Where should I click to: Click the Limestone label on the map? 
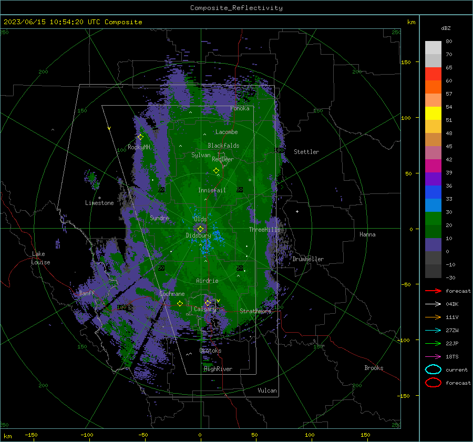pyautogui.click(x=99, y=203)
